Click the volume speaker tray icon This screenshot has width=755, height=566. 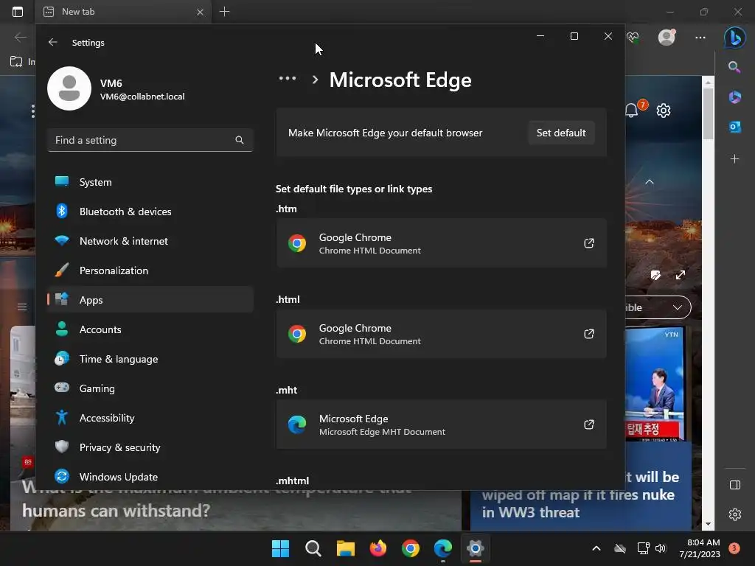(x=661, y=548)
